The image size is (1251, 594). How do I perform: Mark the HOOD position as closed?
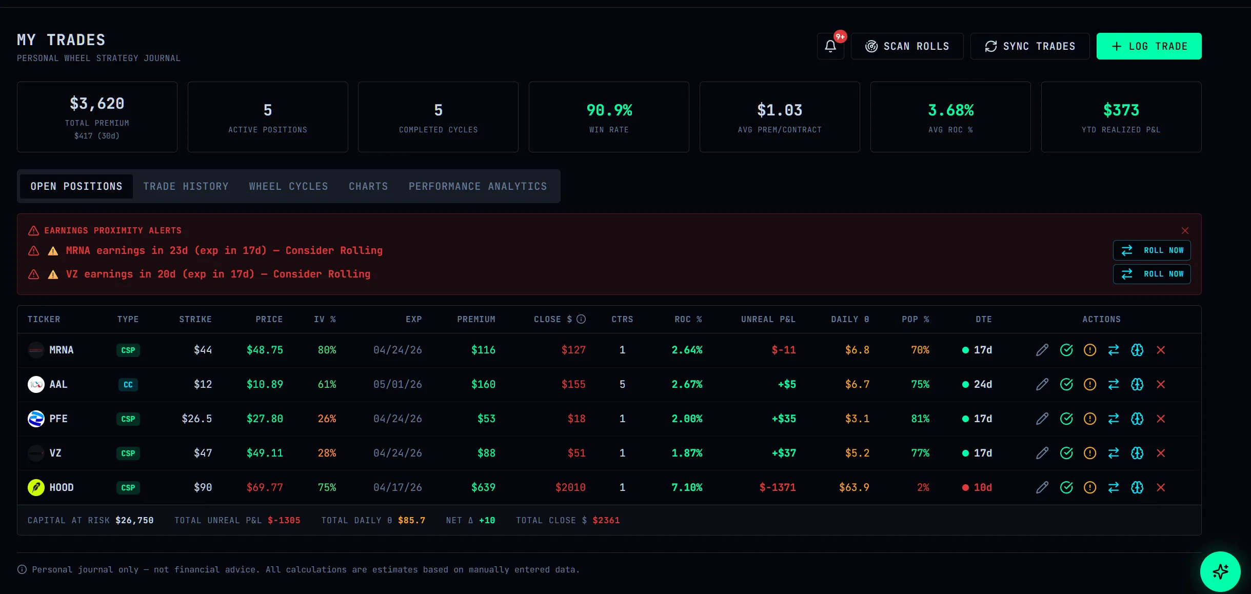[x=1066, y=487]
